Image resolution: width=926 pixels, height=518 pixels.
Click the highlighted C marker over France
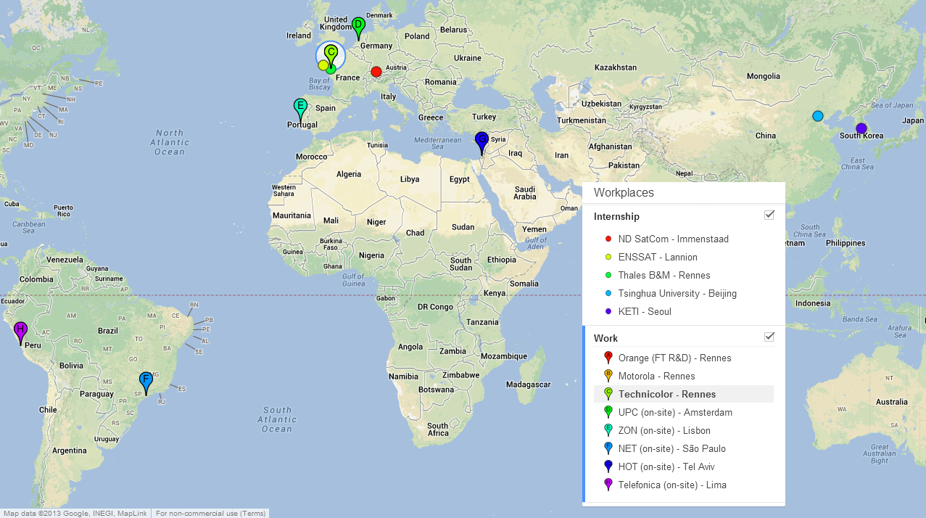331,53
